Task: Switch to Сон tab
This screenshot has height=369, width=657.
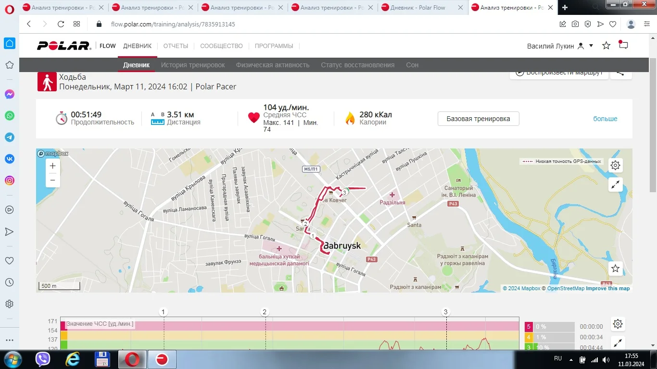Action: [x=412, y=65]
